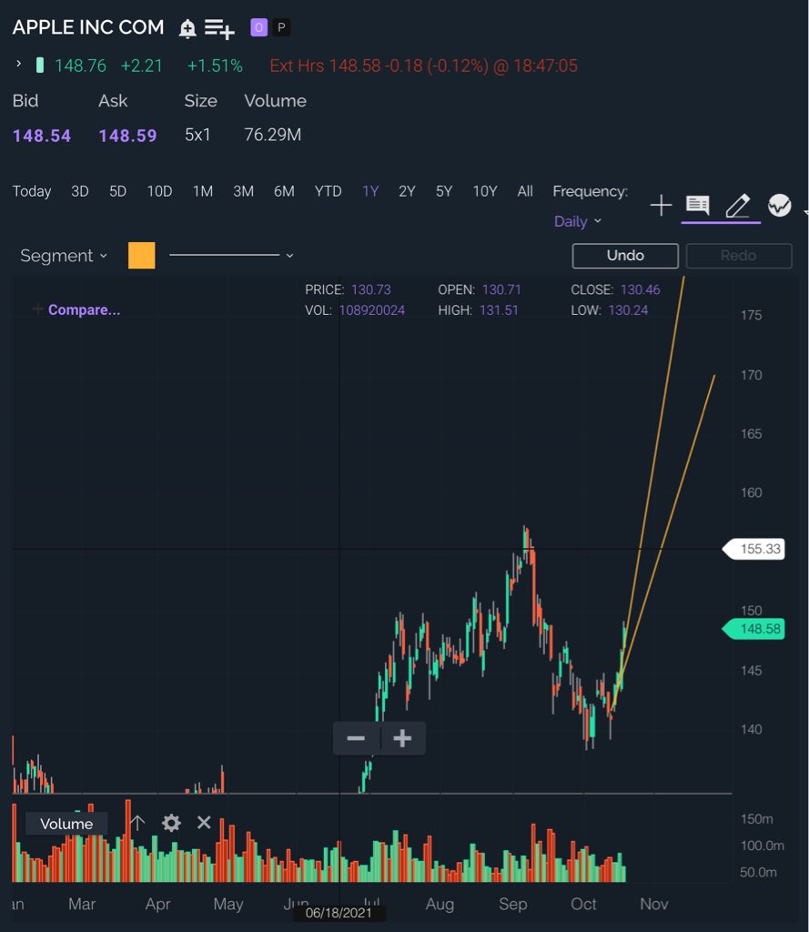The width and height of the screenshot is (809, 932).
Task: Click the bid price 148.54
Action: tap(42, 137)
